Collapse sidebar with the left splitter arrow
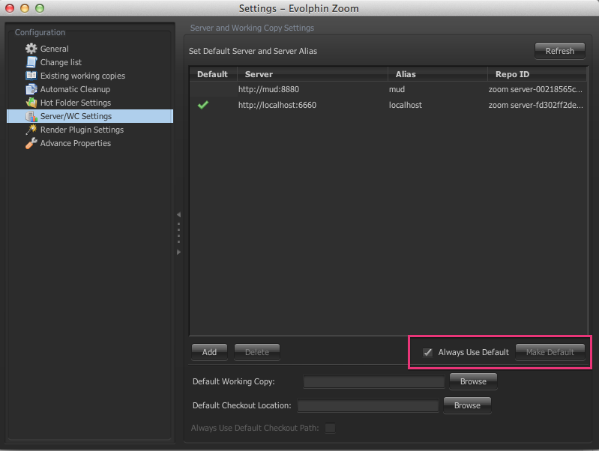 pos(178,214)
